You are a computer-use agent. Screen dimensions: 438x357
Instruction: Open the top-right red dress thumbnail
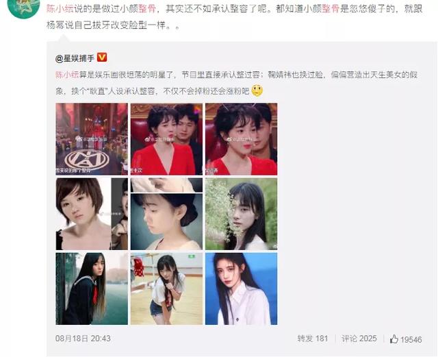coord(242,139)
